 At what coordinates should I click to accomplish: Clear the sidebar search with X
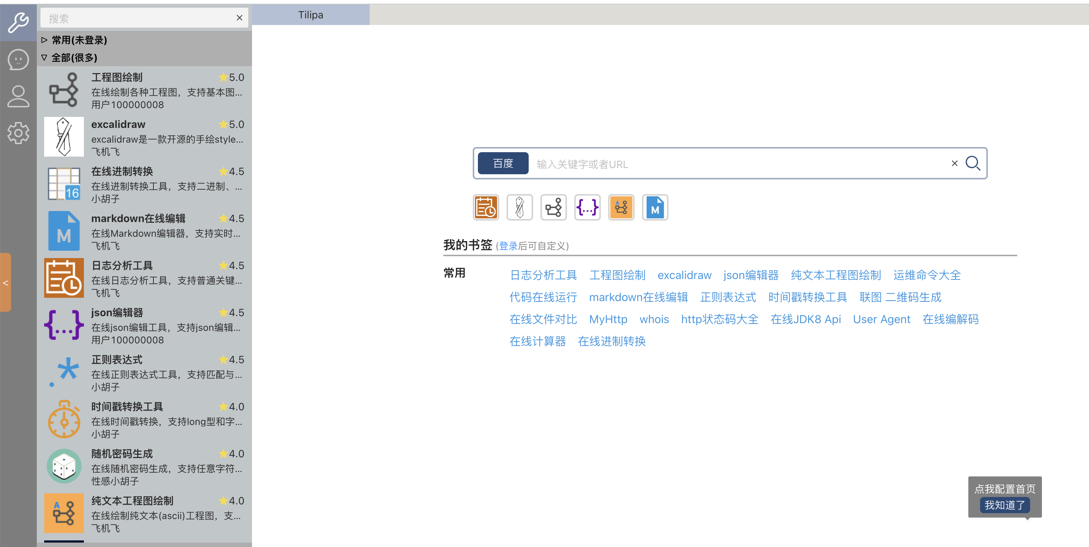[x=239, y=18]
